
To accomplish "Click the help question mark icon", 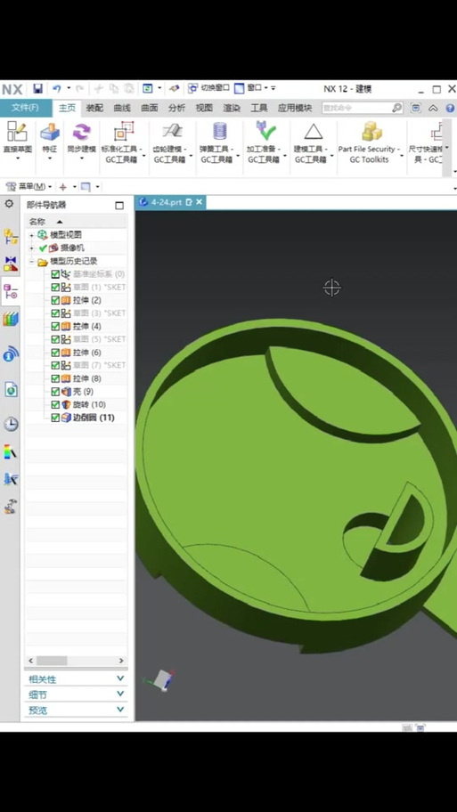I will click(450, 108).
